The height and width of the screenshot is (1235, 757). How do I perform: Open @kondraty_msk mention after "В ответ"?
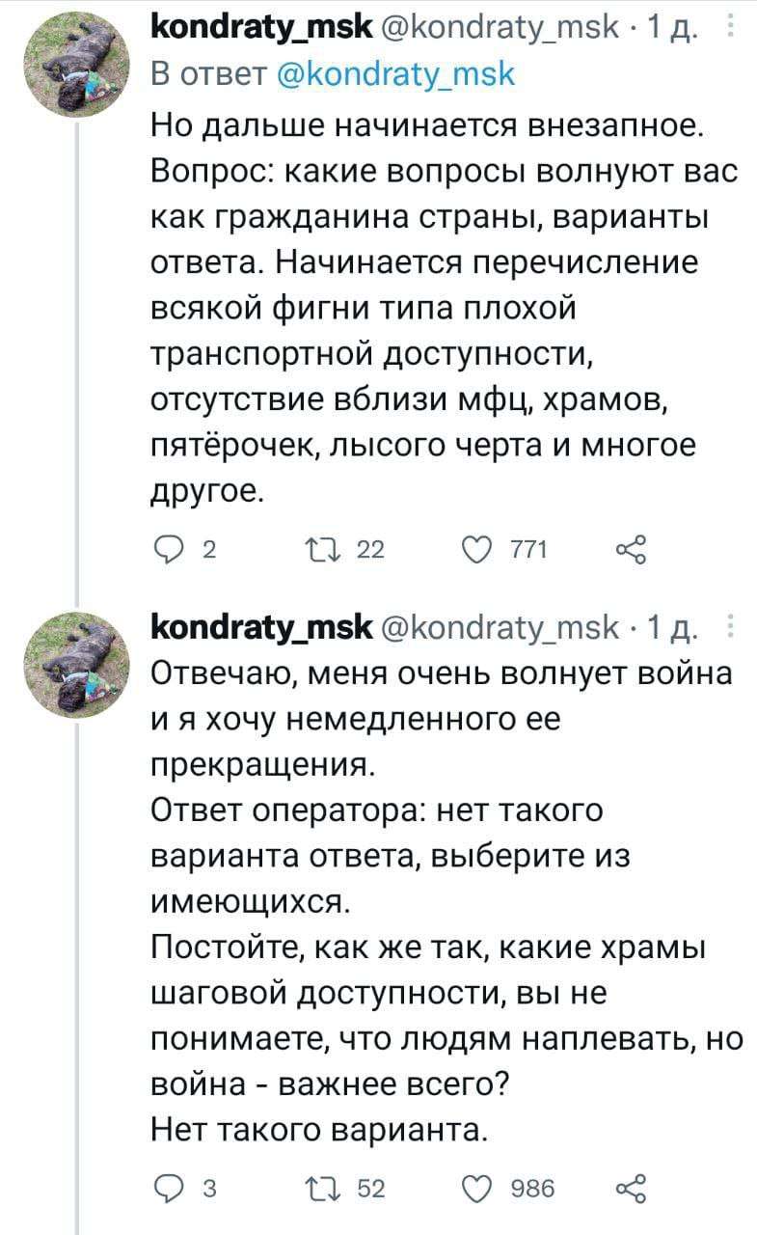pos(394,73)
